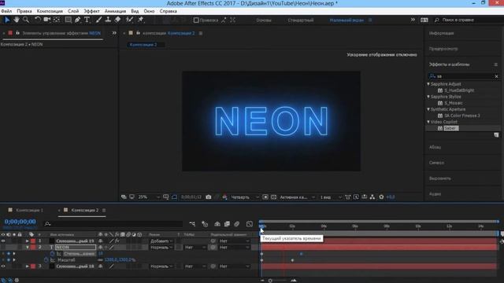Toggle pixel aspect ratio correction in viewer
Image resolution: width=504 pixels, height=283 pixels.
coord(347,197)
